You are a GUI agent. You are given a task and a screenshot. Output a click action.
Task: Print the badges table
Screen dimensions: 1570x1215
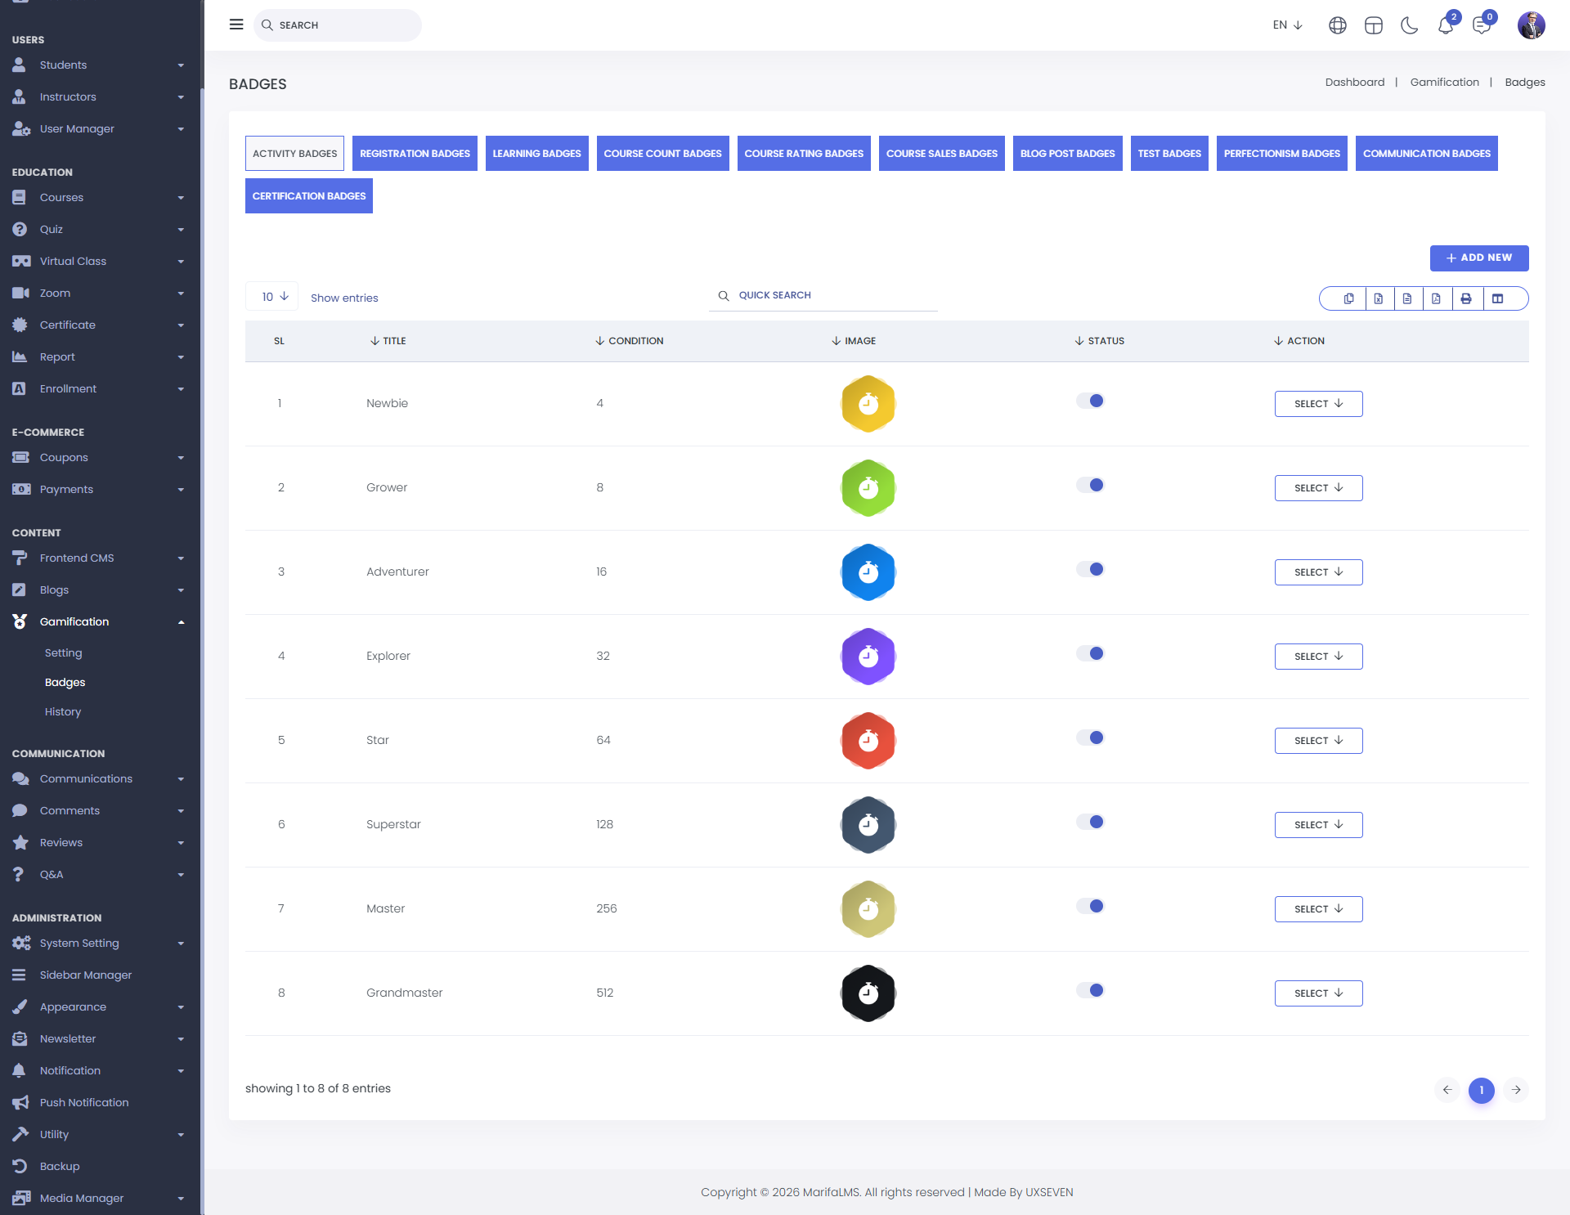click(1466, 298)
